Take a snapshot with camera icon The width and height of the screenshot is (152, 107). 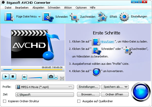[x=51, y=77]
